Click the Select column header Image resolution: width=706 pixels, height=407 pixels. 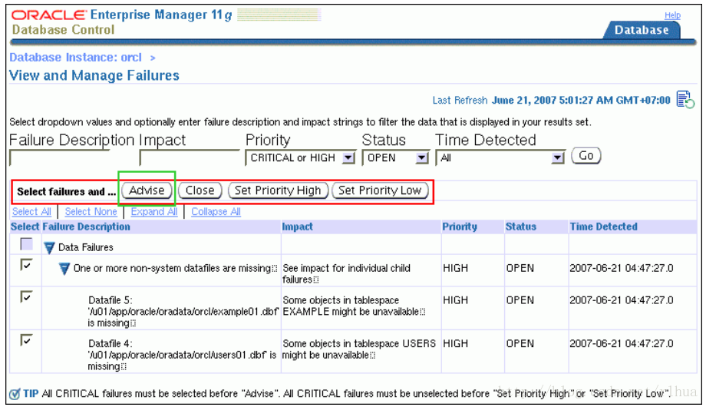point(25,227)
